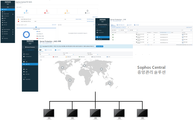The width and height of the screenshot is (193, 120).
Task: Click the orange medium alert count card
Action: pos(67,11)
